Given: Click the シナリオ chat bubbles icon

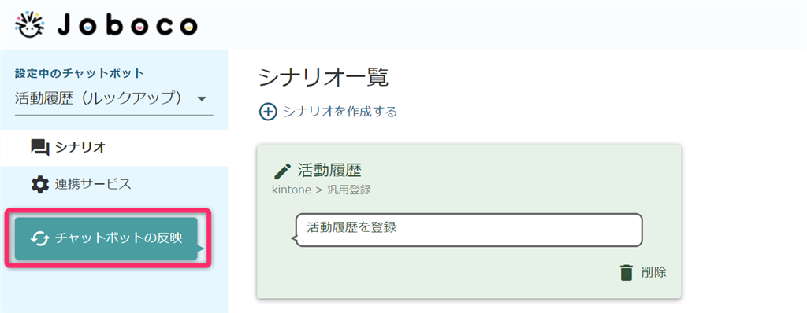Looking at the screenshot, I should click(x=40, y=148).
